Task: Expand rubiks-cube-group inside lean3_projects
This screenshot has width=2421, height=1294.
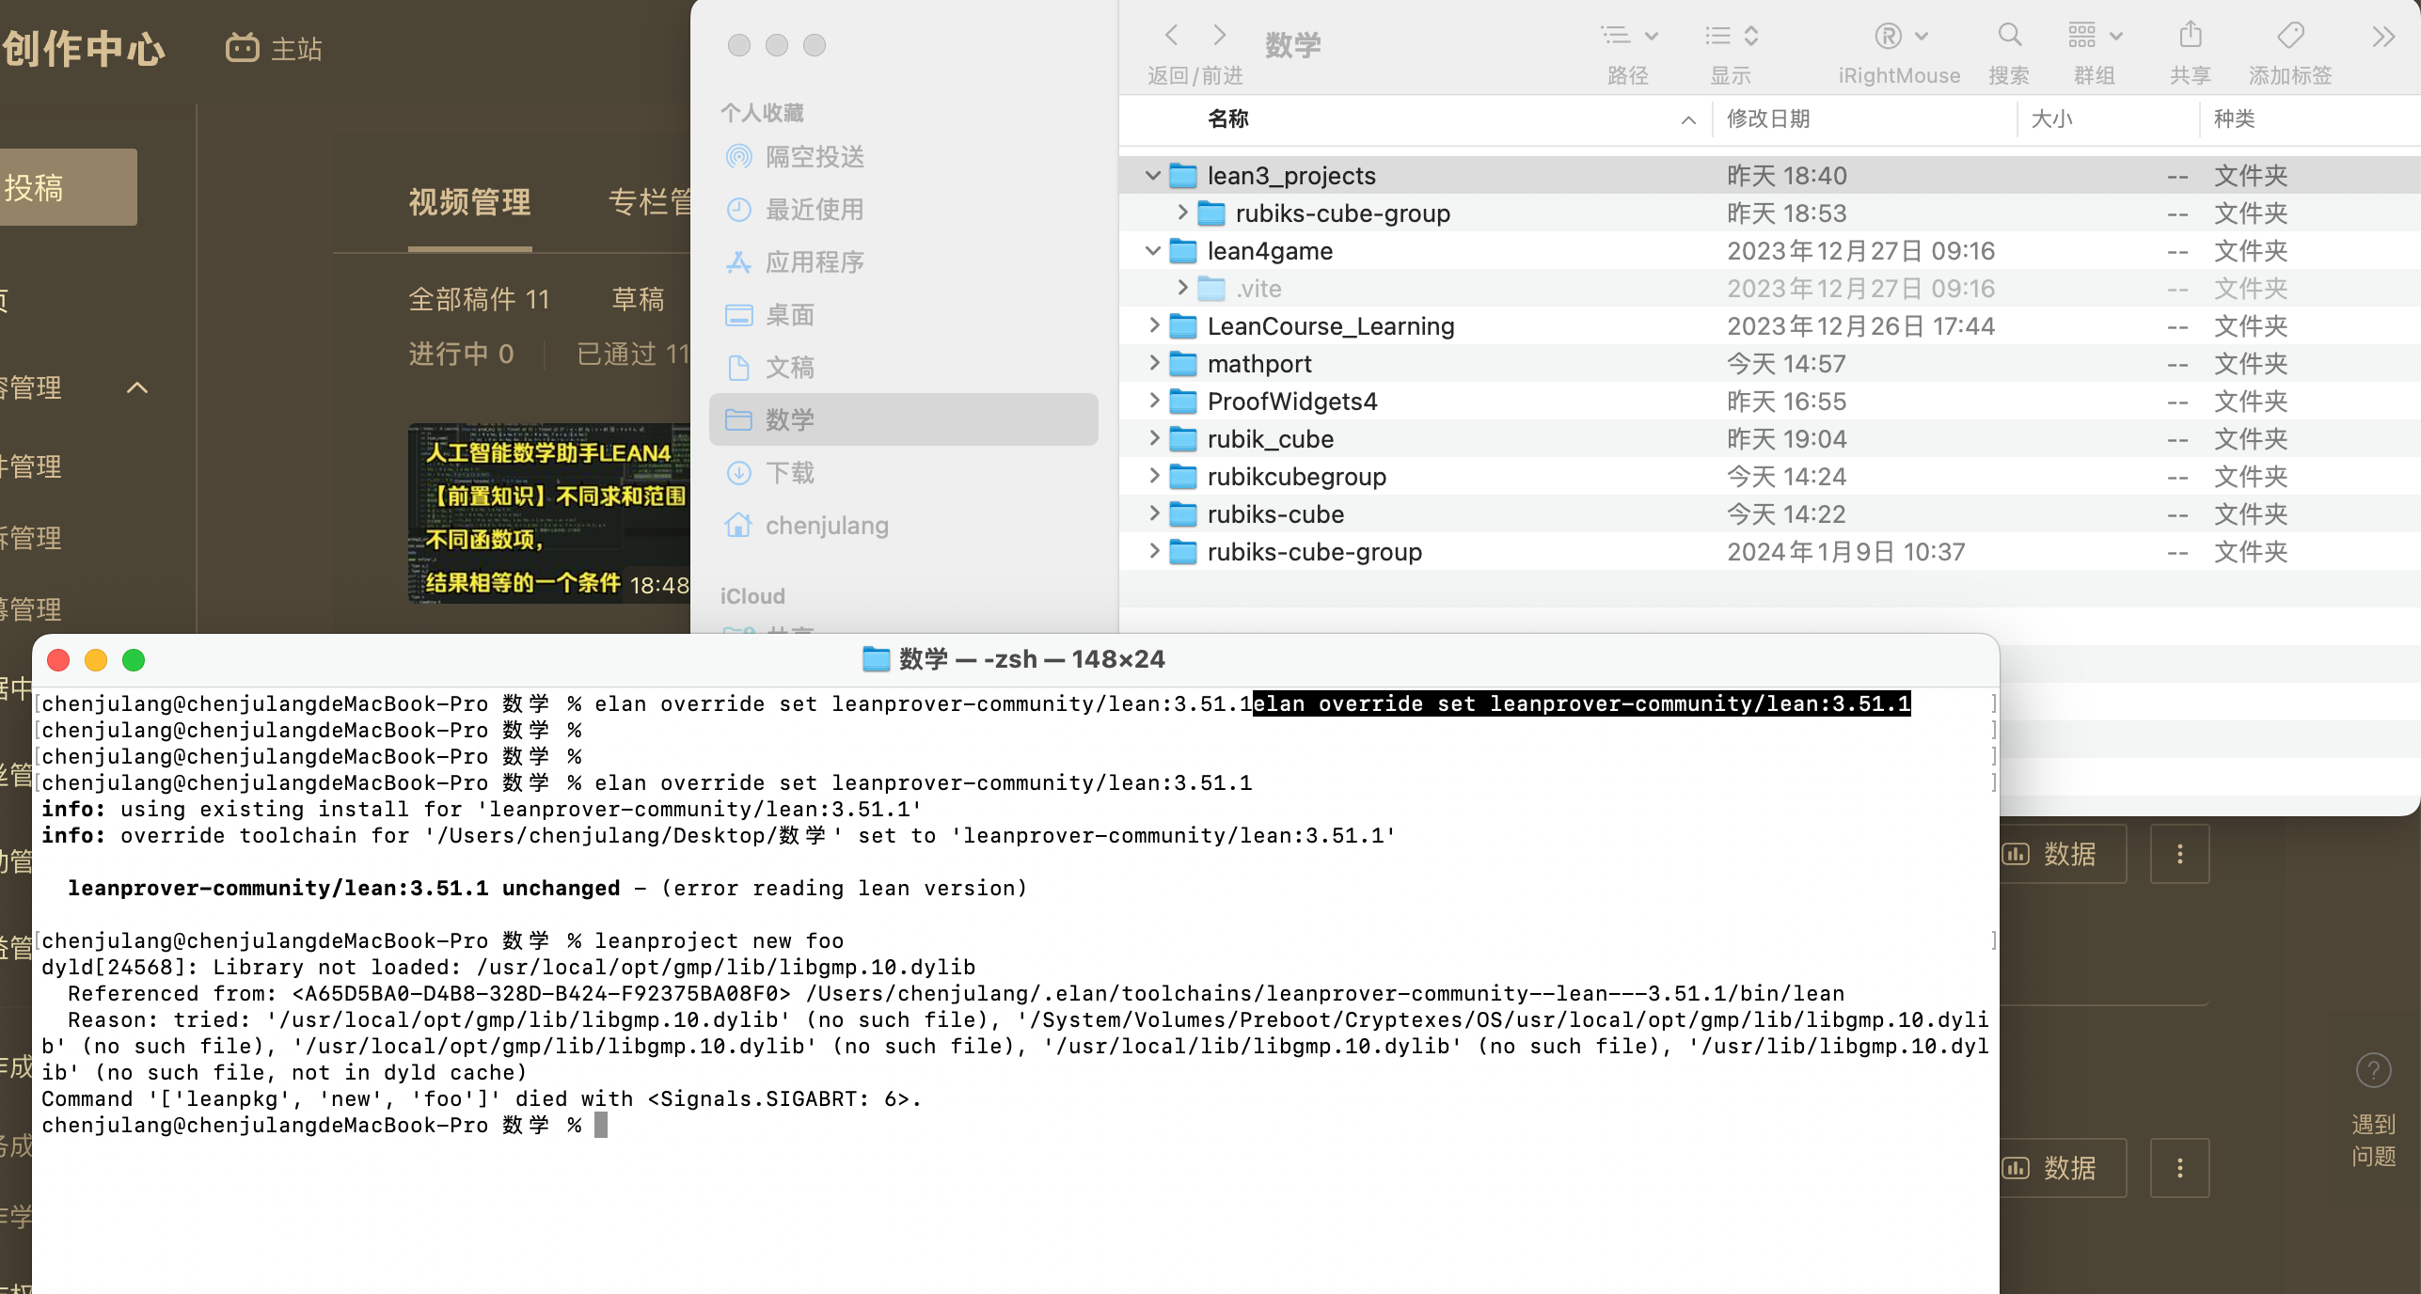Action: (x=1182, y=213)
